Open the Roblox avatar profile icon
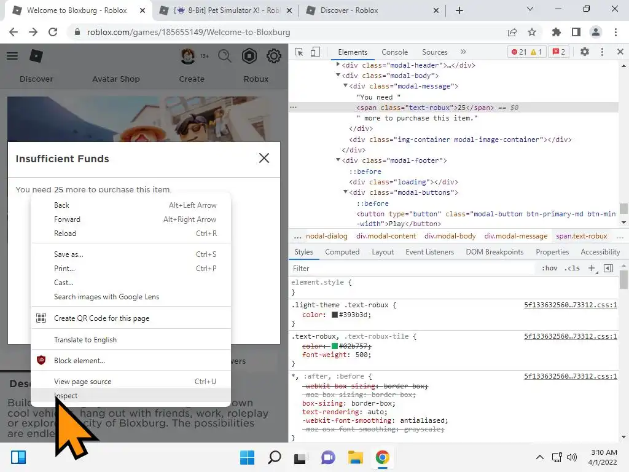The height and width of the screenshot is (472, 629). (x=188, y=56)
